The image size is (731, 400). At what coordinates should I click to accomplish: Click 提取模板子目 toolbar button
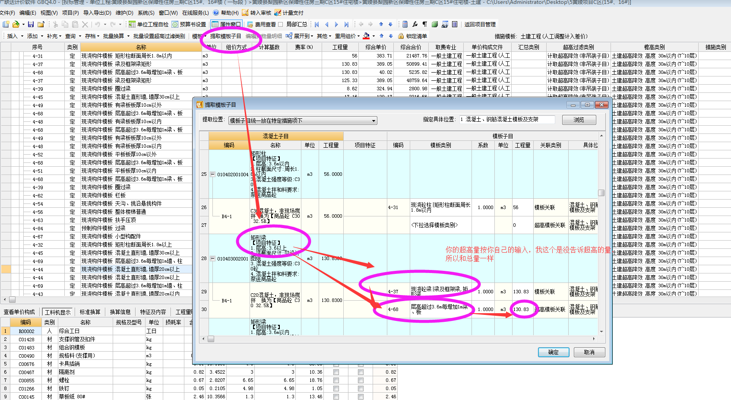pyautogui.click(x=225, y=36)
